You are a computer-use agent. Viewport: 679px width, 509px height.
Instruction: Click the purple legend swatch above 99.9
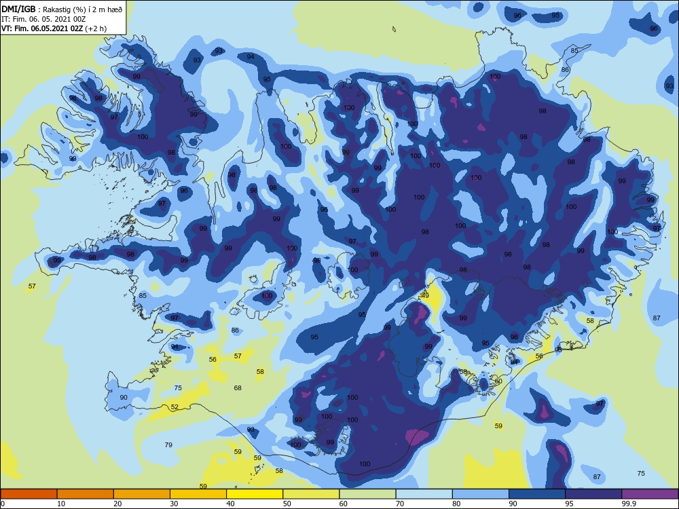pyautogui.click(x=650, y=494)
